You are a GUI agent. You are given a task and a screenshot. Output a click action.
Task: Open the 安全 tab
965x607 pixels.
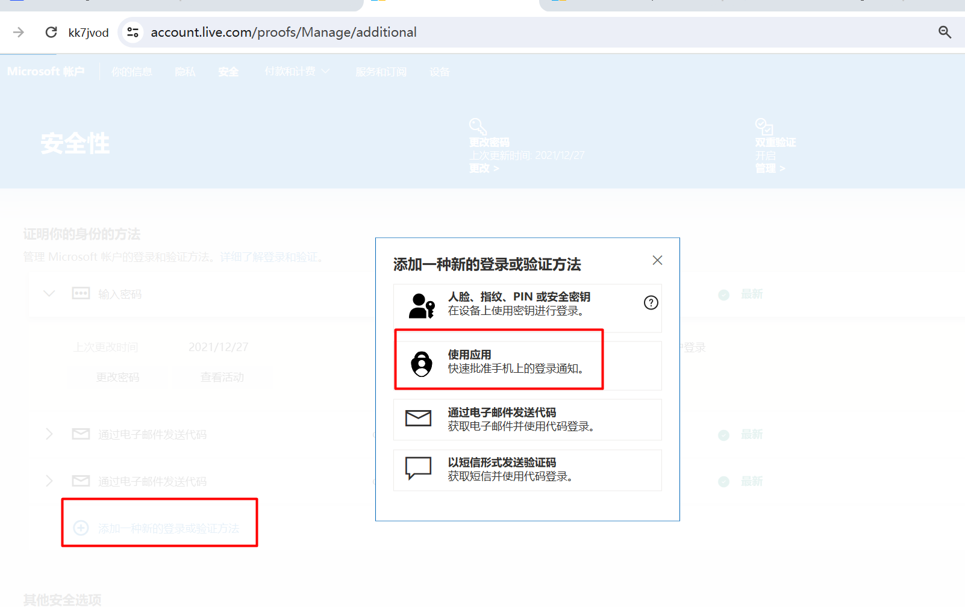point(228,72)
